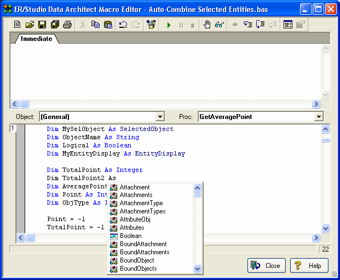Click the Edit Module Properties icon
Viewport: 340px width, 280px height.
tap(301, 25)
